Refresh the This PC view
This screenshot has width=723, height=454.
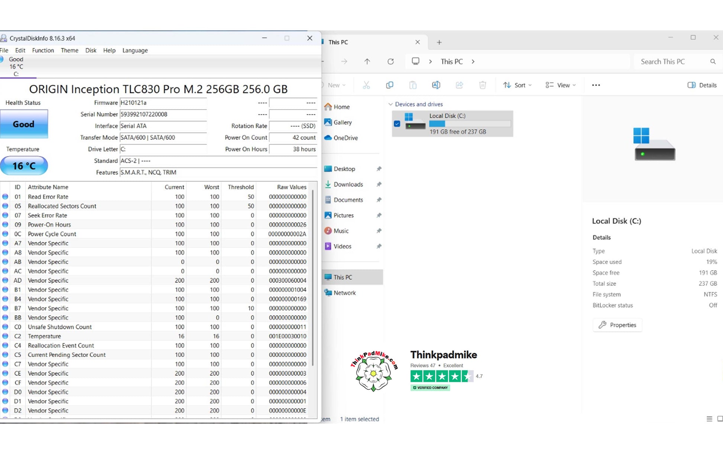pyautogui.click(x=390, y=62)
